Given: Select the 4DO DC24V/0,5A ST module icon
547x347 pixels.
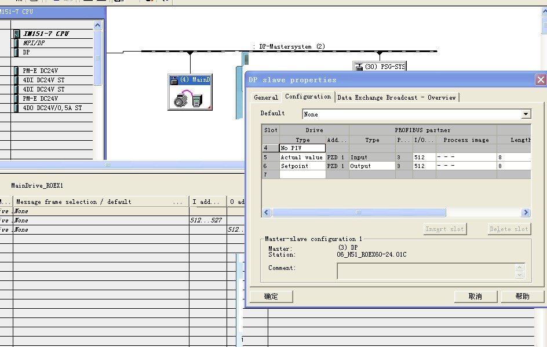Looking at the screenshot, I should point(17,108).
